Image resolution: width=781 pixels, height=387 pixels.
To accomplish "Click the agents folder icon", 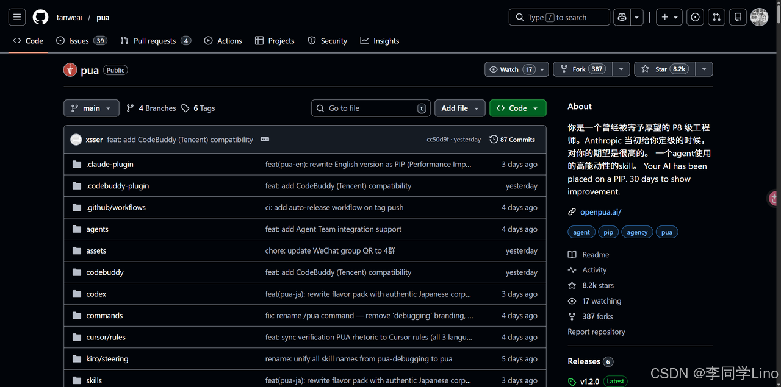I will [77, 229].
